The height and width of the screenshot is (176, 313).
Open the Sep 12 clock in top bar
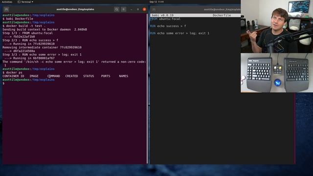(156, 2)
